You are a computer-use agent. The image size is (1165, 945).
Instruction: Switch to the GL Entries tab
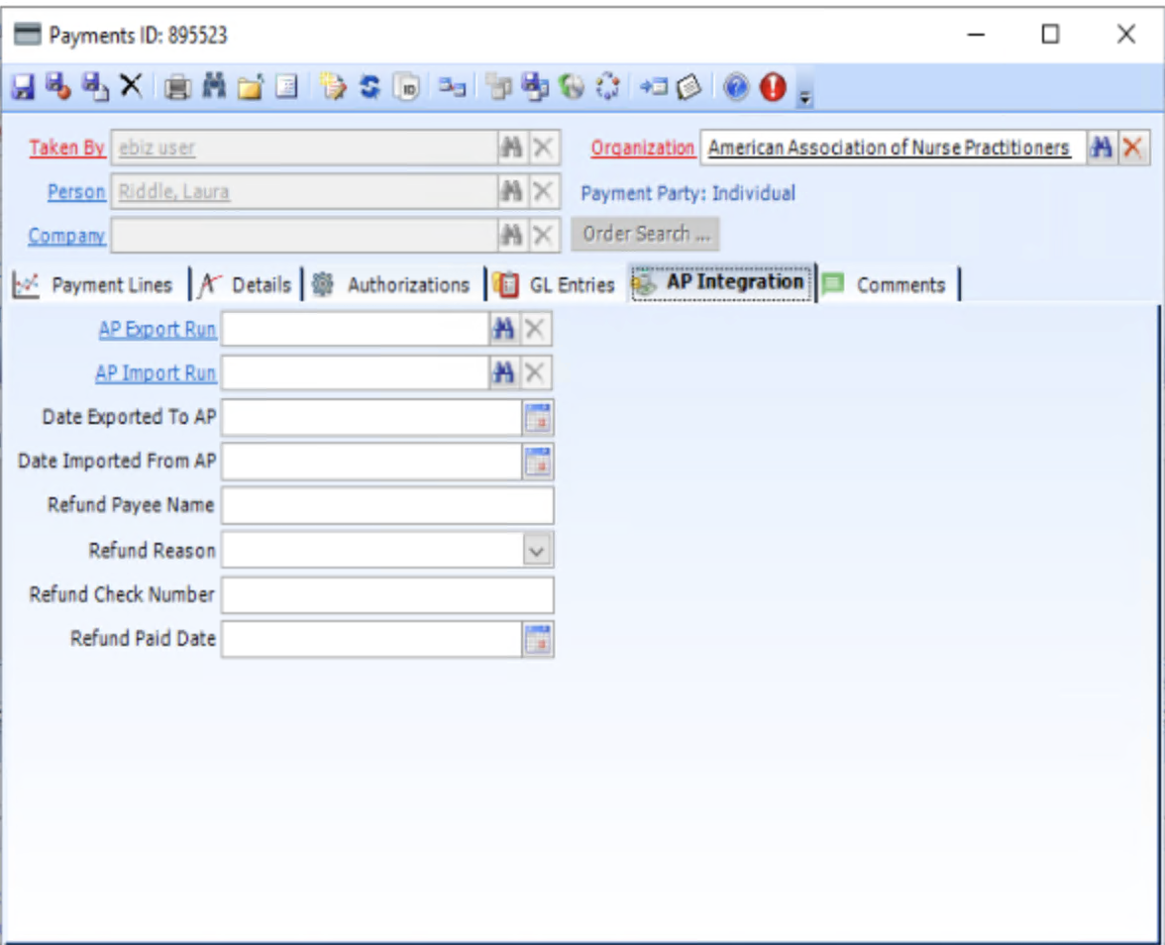tap(570, 283)
